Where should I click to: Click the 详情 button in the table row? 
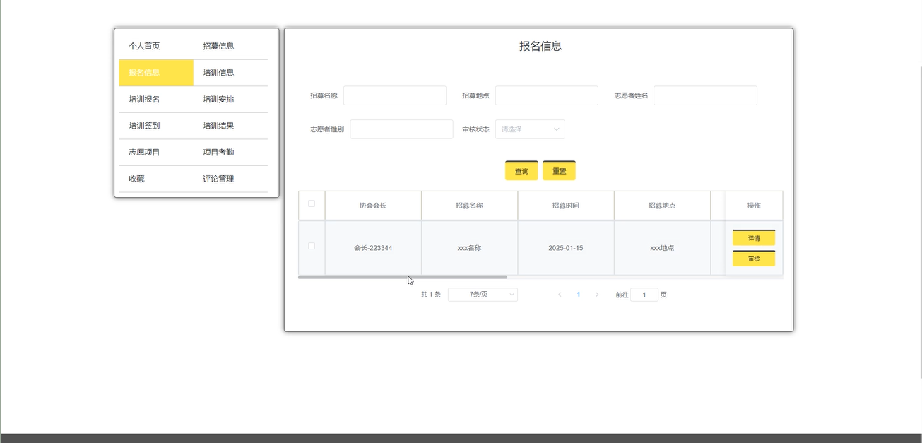click(x=753, y=238)
